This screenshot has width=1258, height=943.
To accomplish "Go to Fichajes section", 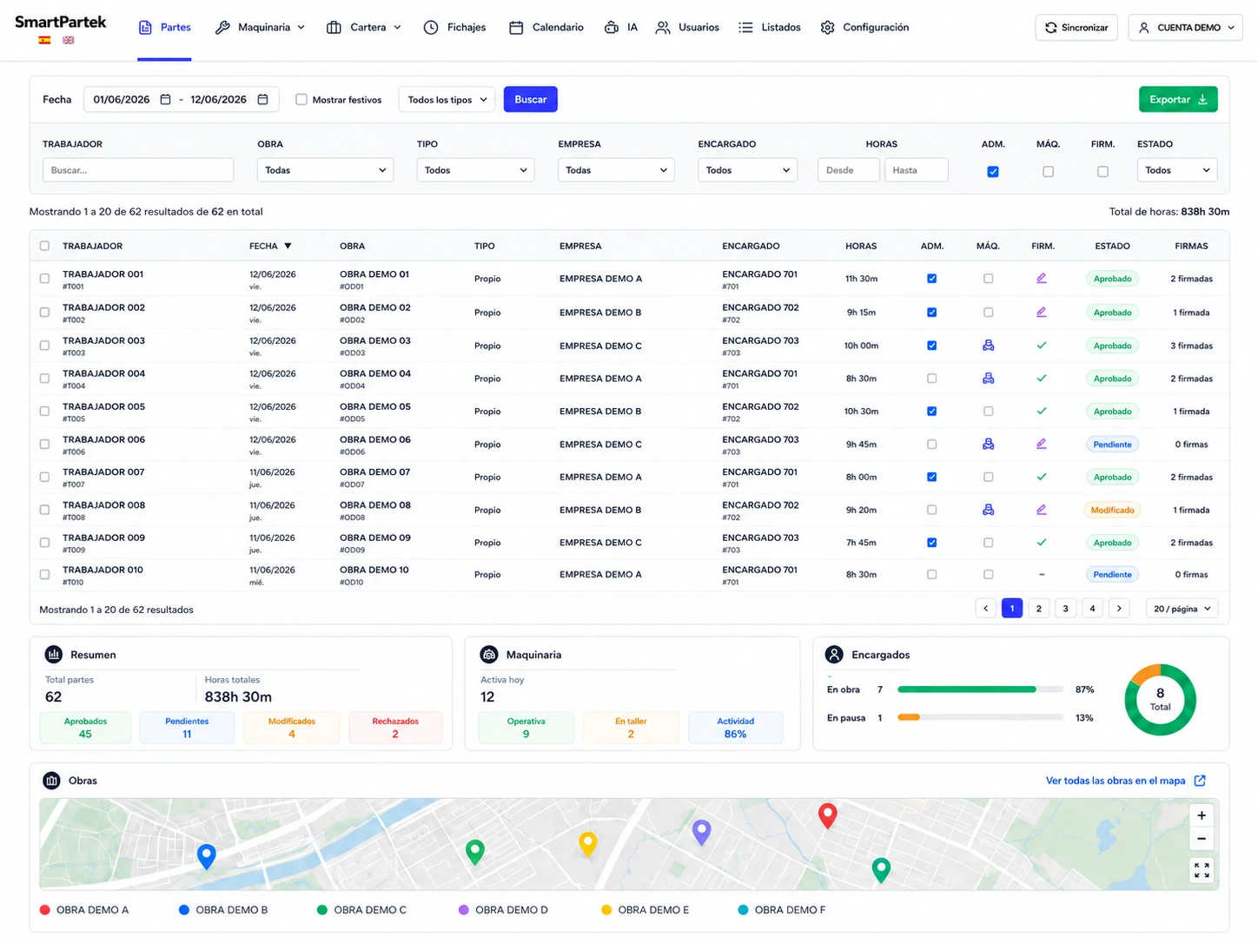I will [454, 28].
